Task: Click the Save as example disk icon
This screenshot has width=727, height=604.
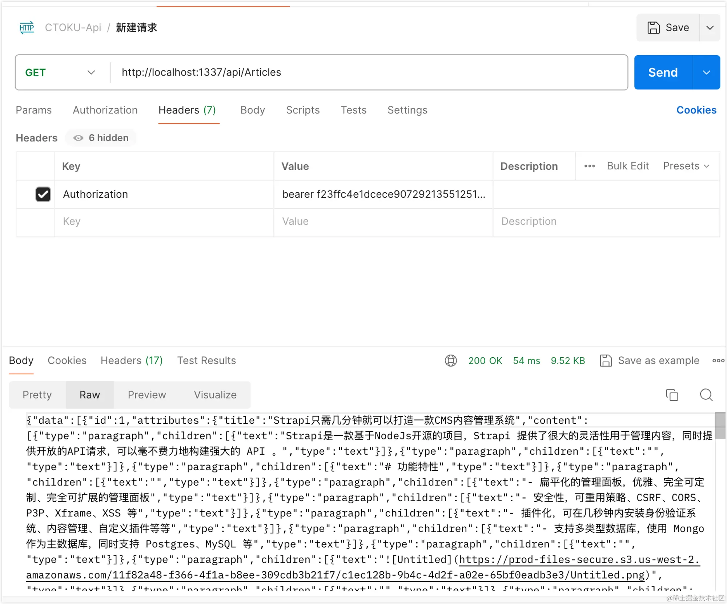Action: [606, 361]
